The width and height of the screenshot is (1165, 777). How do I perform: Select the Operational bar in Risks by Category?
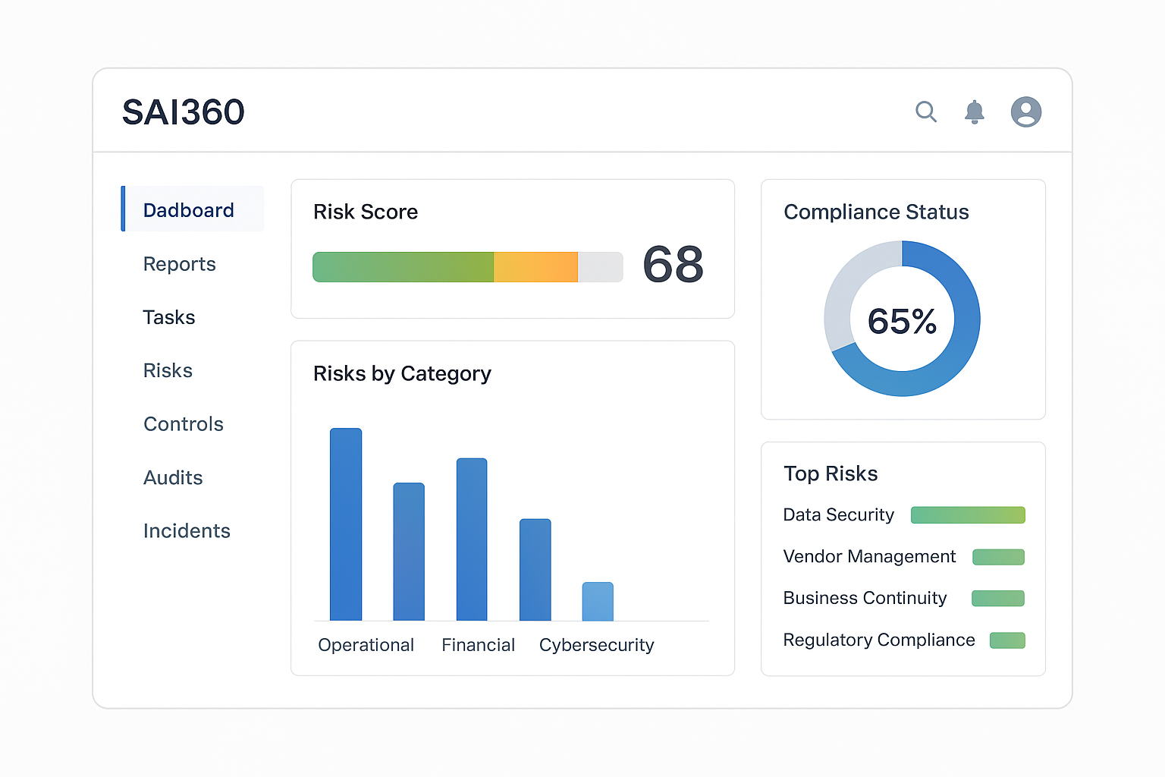(346, 524)
